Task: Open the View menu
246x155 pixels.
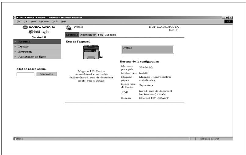Action: click(33, 21)
